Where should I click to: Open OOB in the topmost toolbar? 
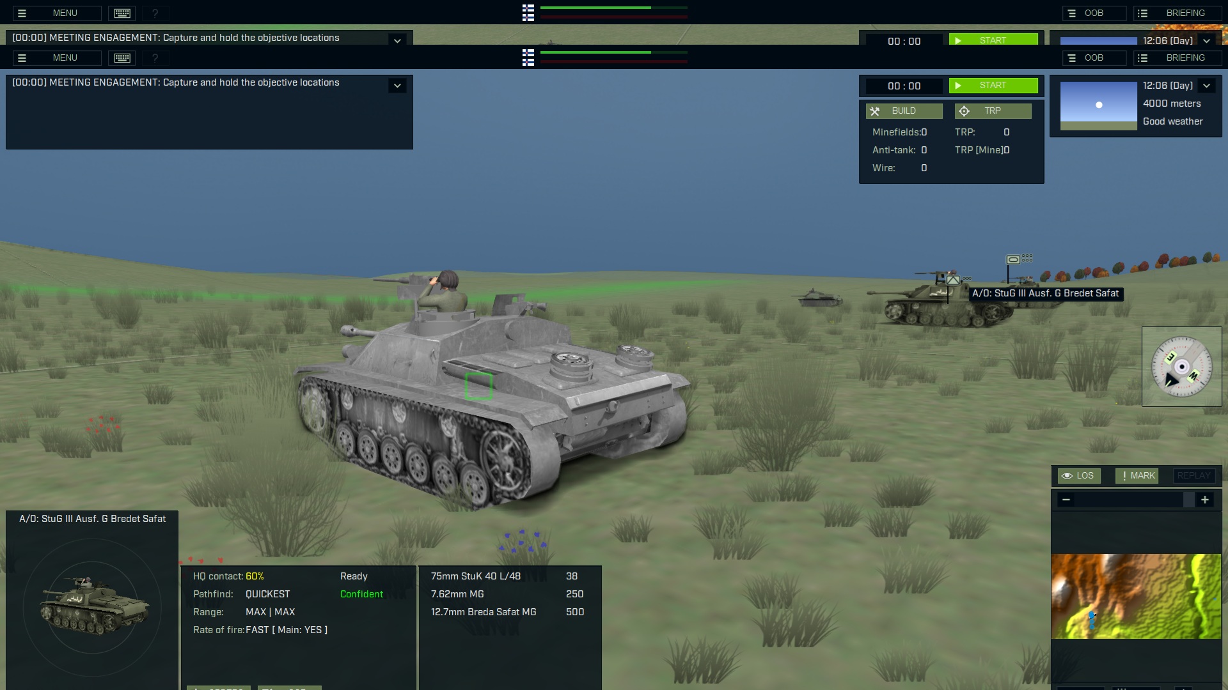1094,13
